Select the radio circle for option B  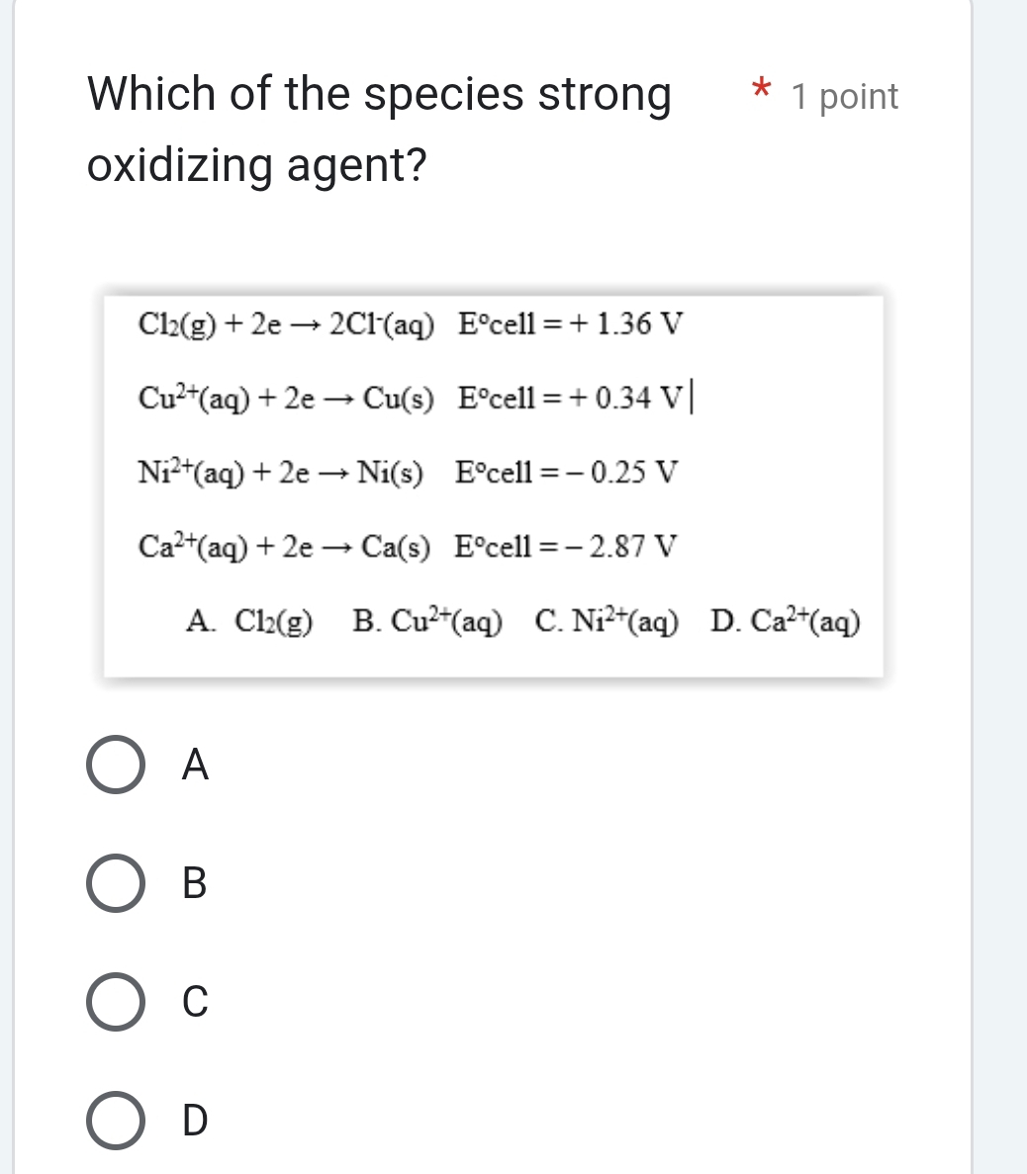tap(117, 882)
